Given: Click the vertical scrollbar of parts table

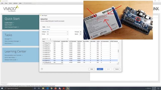Looking at the screenshot, I should pos(118,51).
